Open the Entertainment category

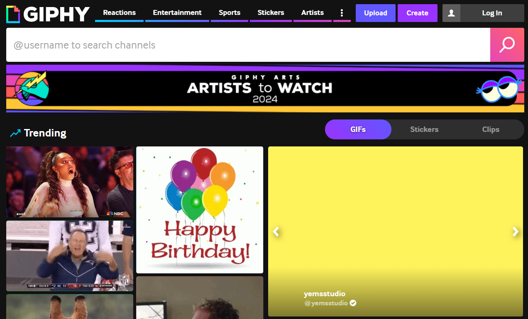(x=177, y=13)
